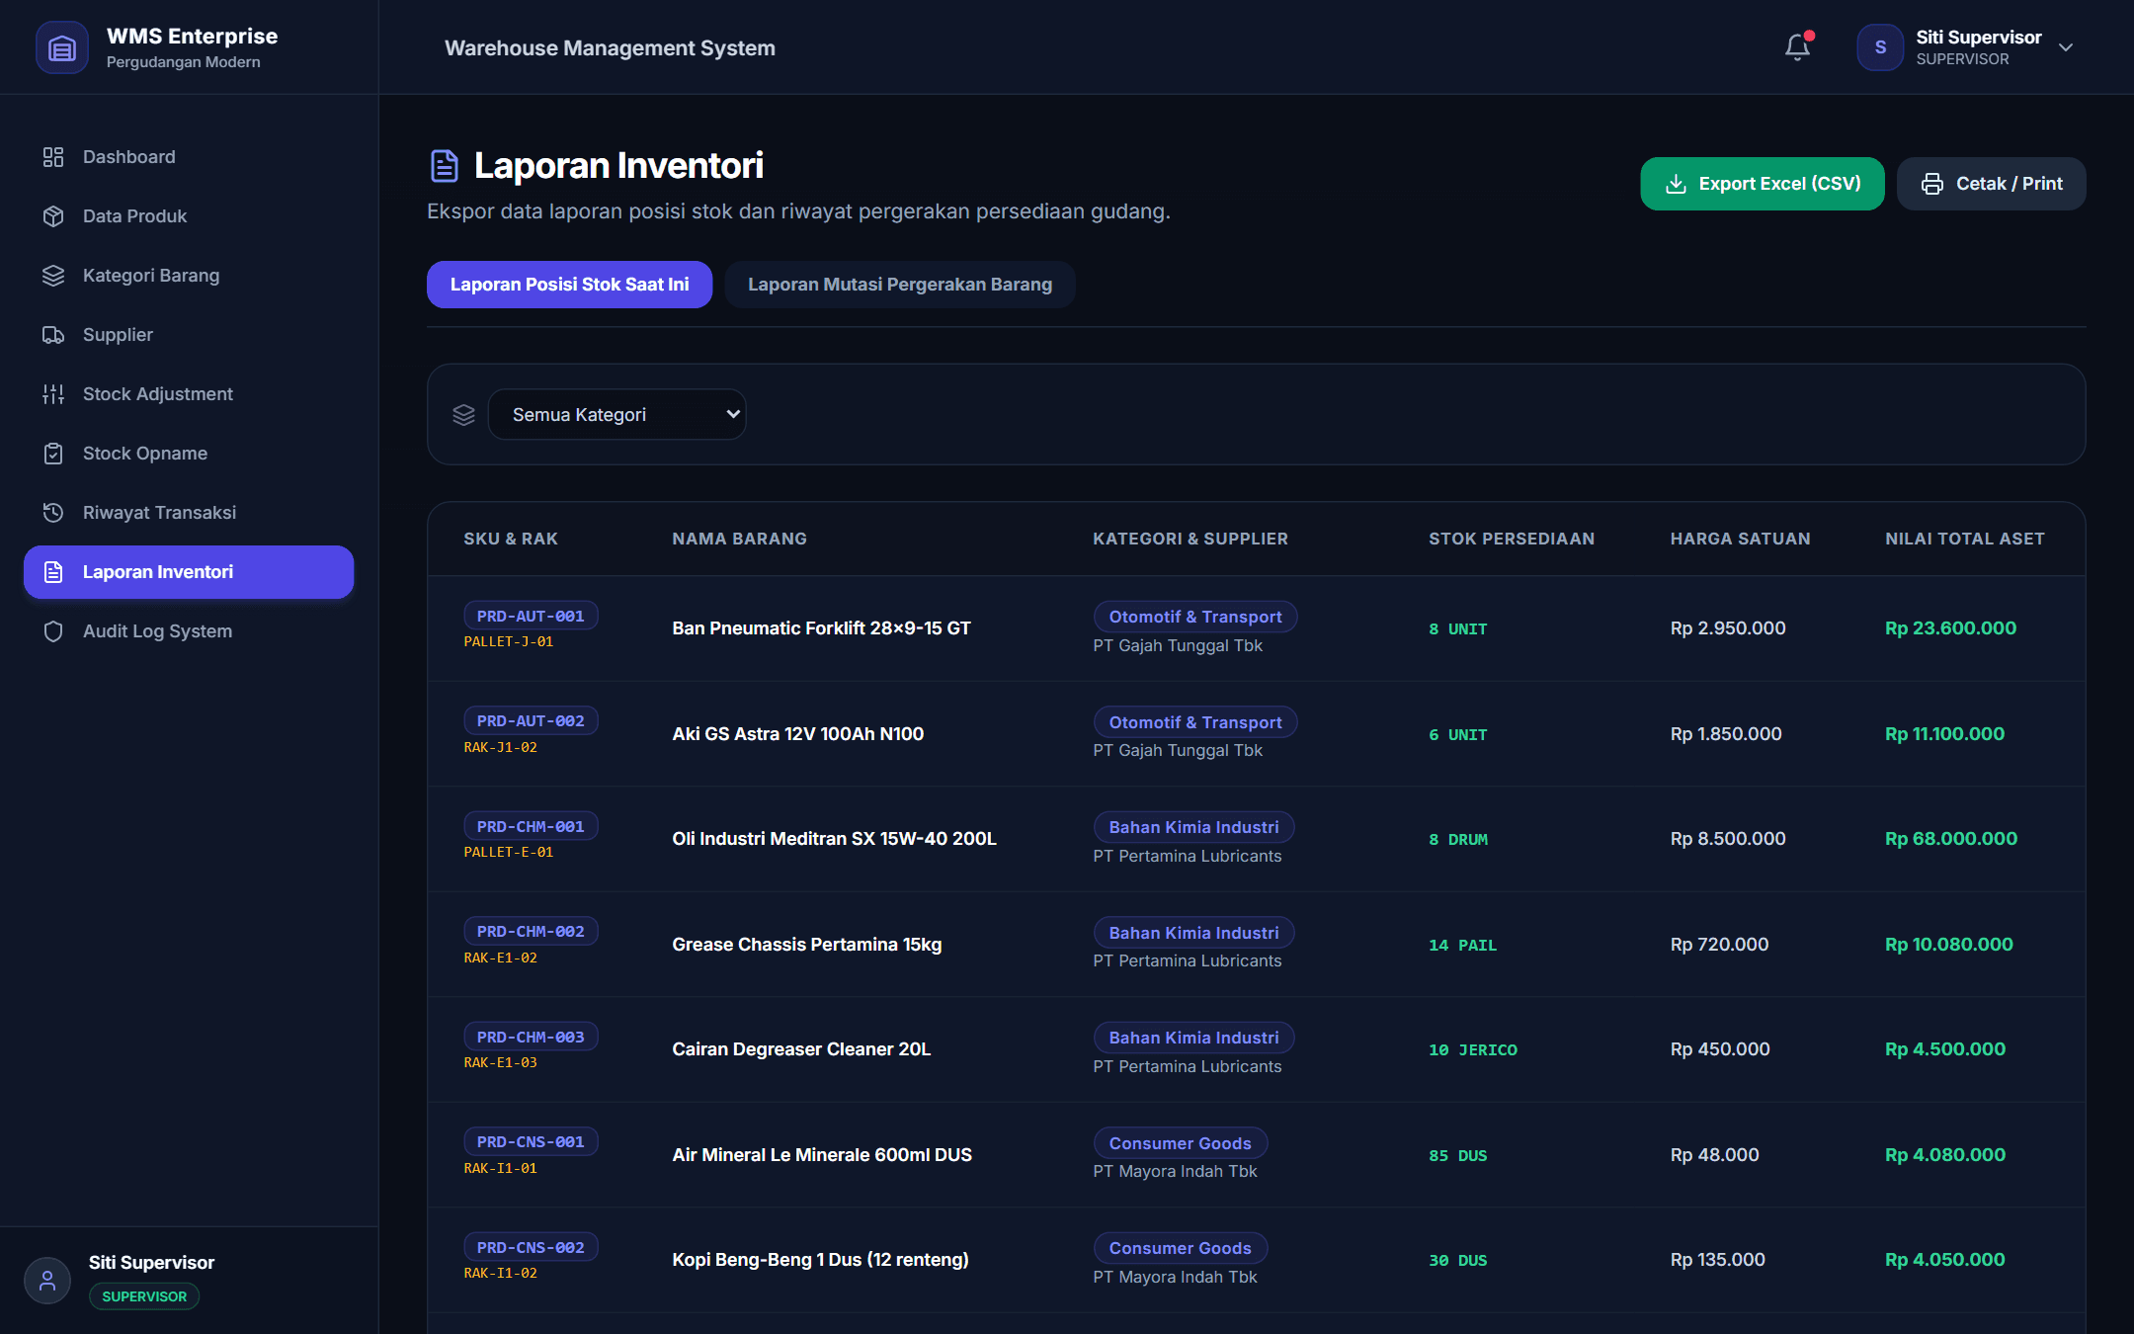The height and width of the screenshot is (1334, 2134).
Task: Click the Kategori Barang layers icon
Action: [x=53, y=276]
